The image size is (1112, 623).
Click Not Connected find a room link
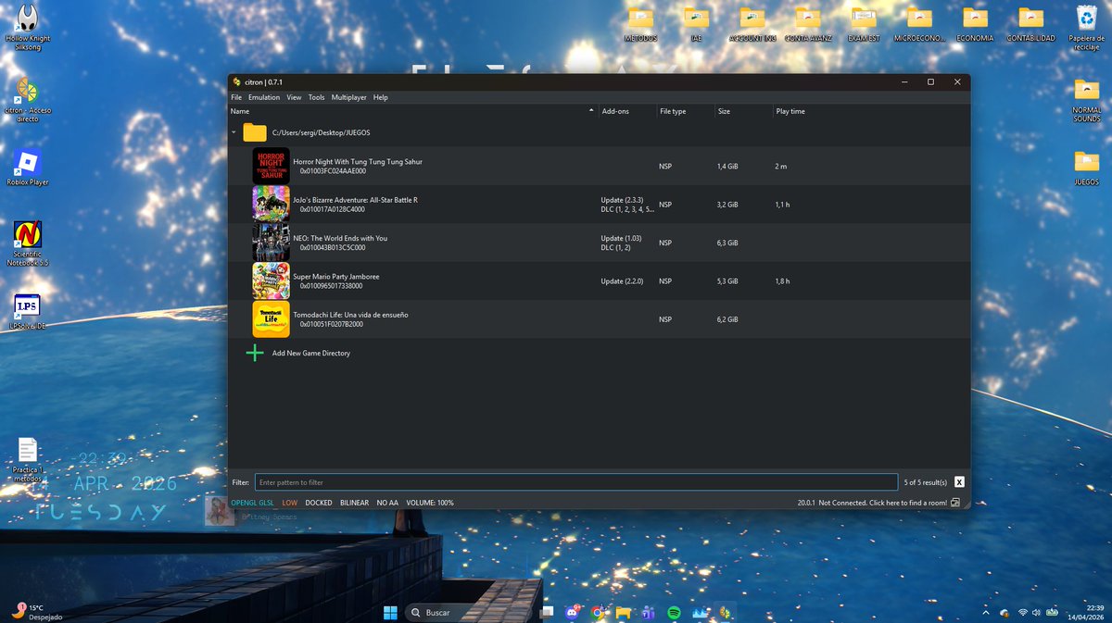883,503
